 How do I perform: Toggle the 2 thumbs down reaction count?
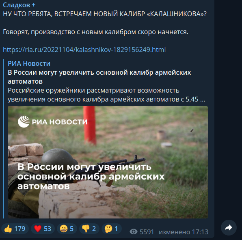(x=89, y=229)
